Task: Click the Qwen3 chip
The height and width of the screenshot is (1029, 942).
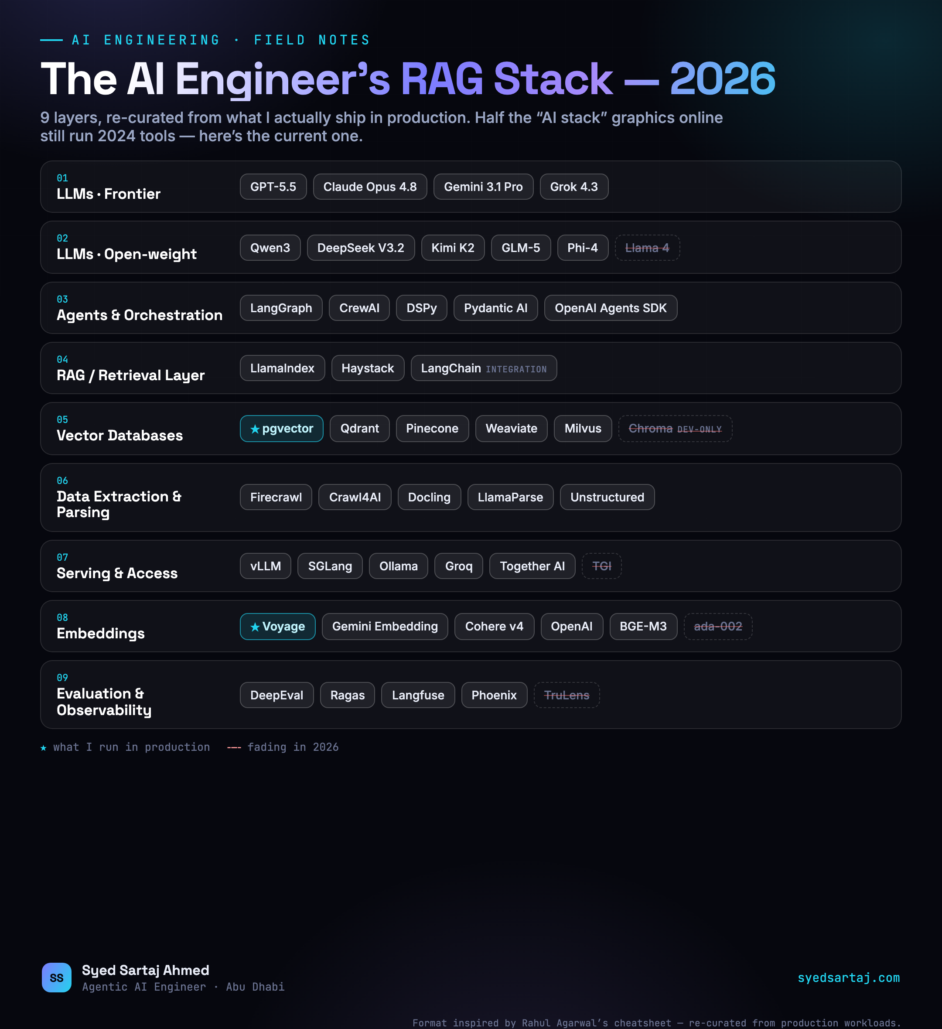Action: (x=270, y=248)
